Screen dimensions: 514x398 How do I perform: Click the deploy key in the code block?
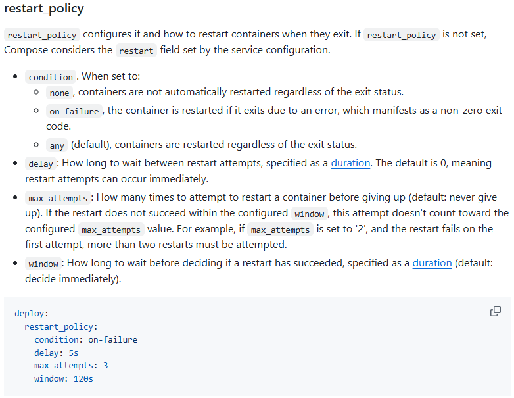32,314
